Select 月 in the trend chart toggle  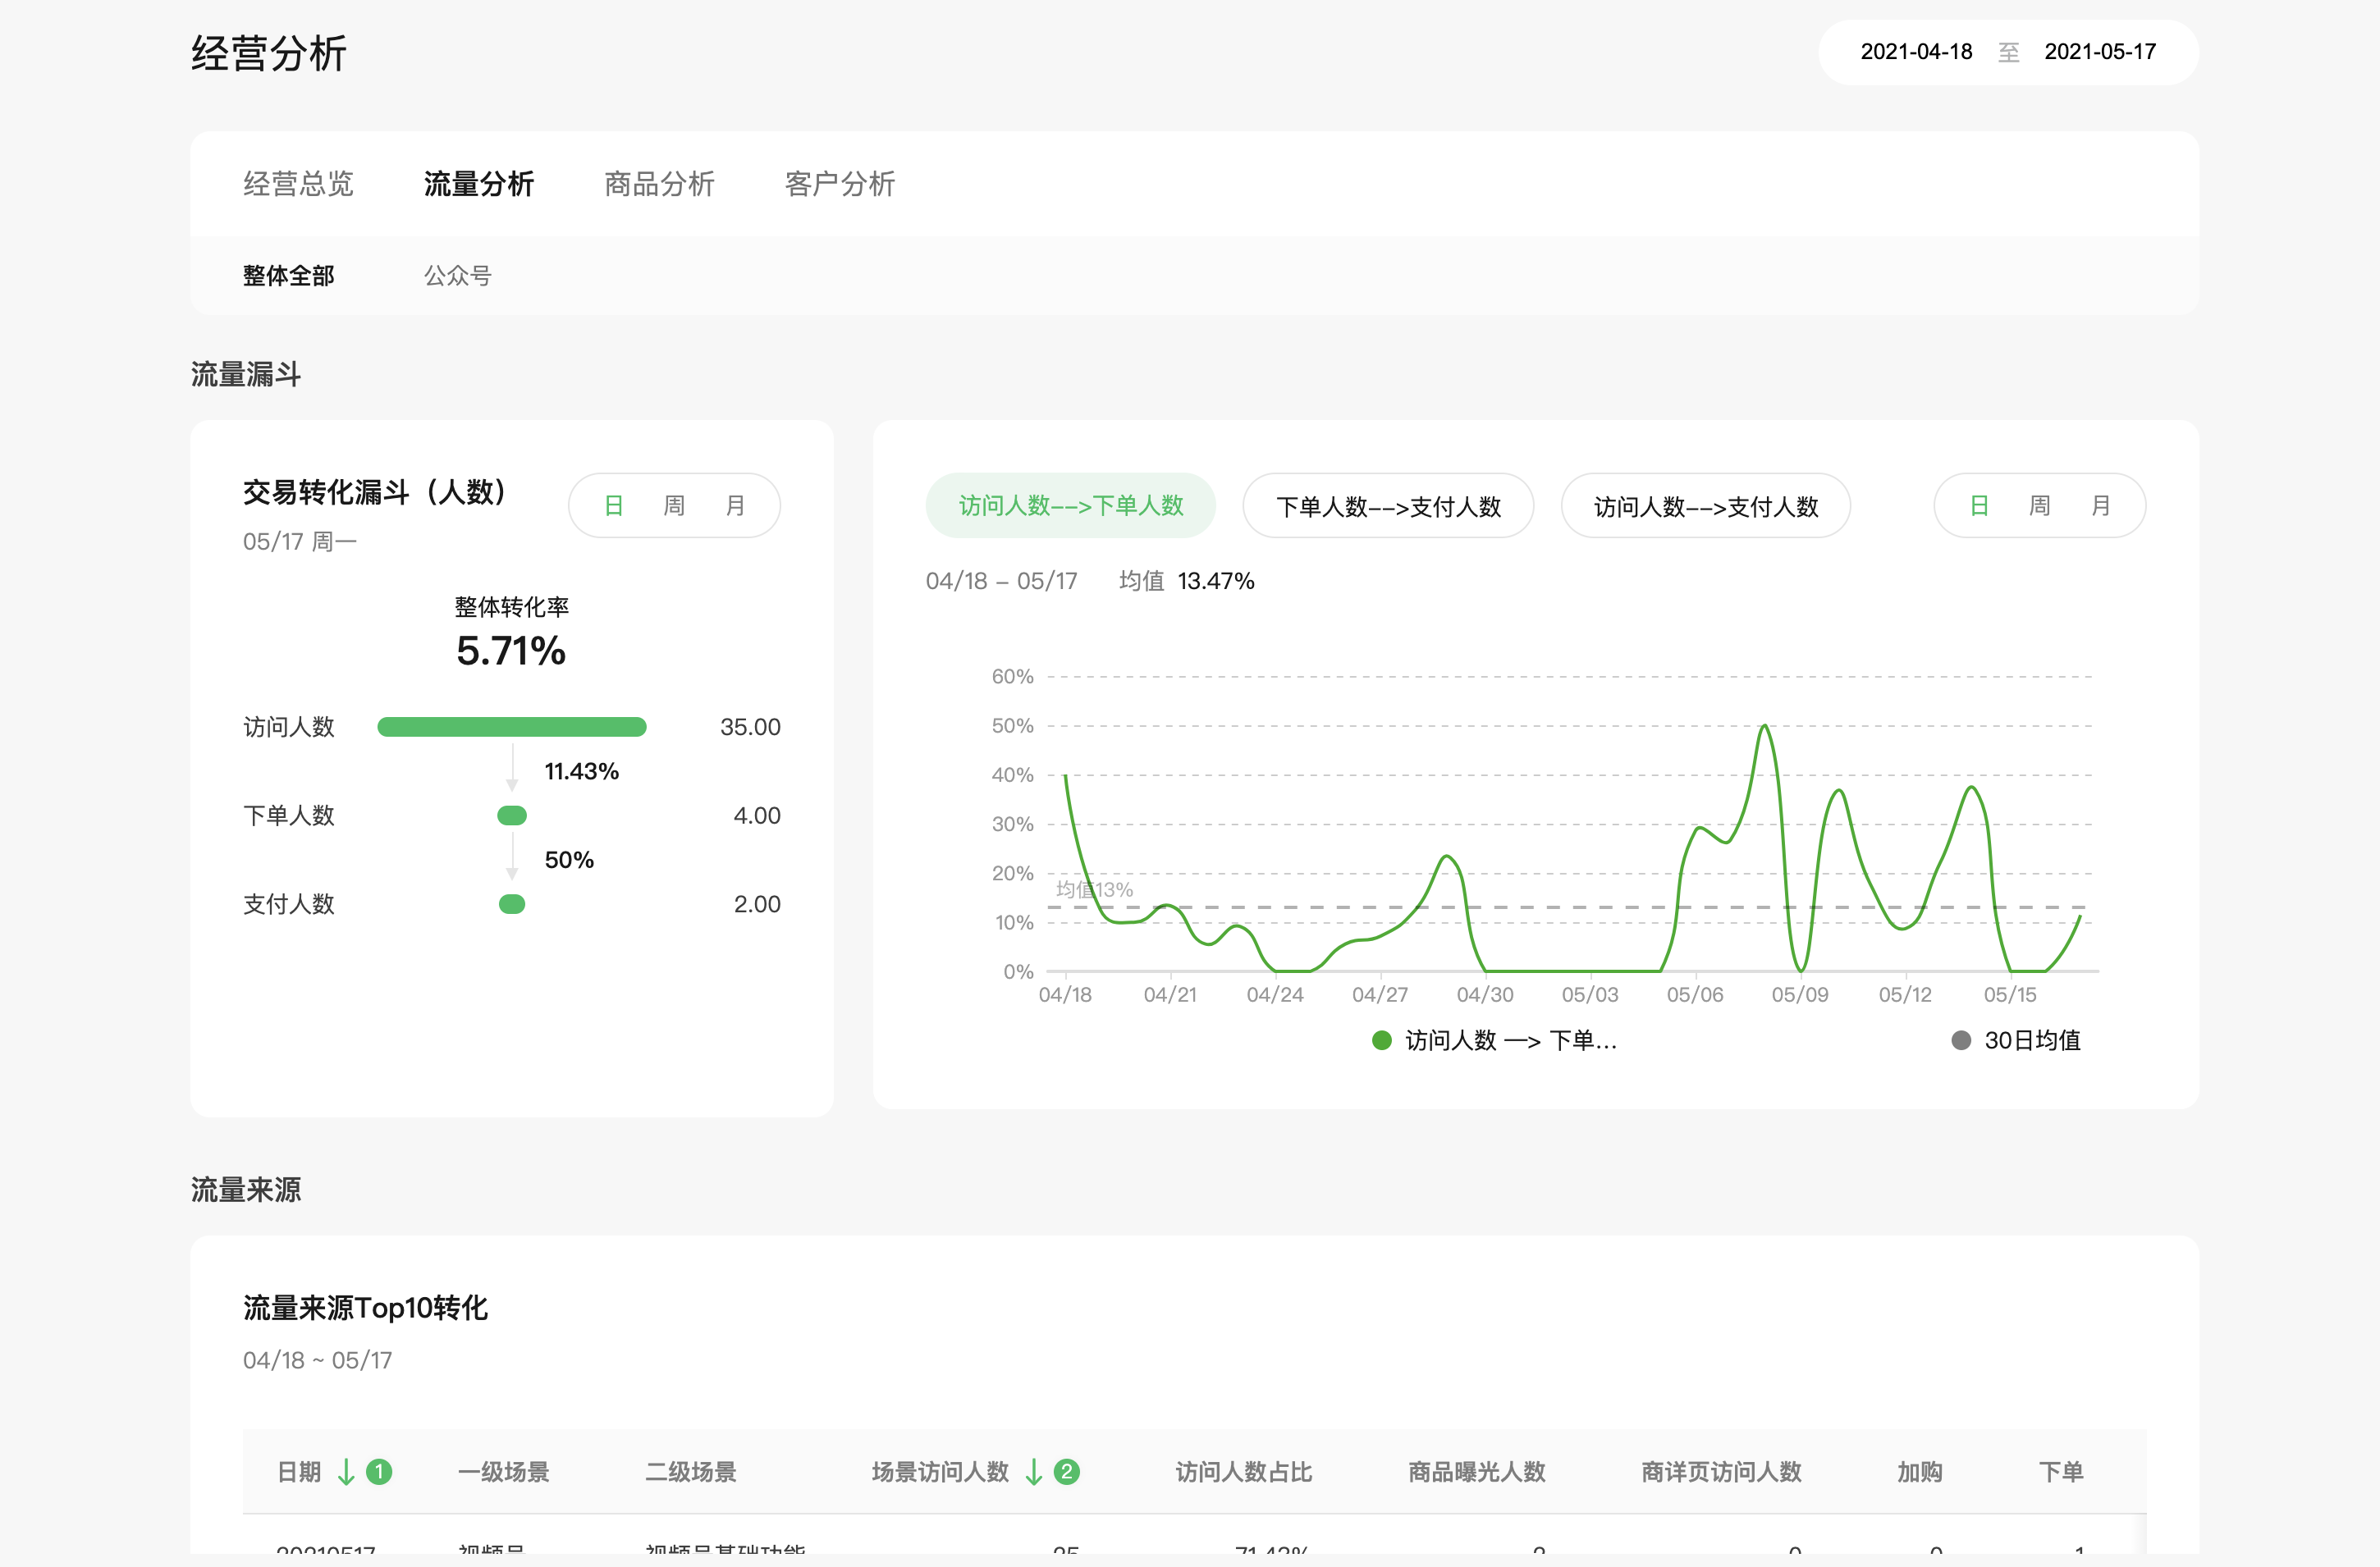click(x=2100, y=505)
